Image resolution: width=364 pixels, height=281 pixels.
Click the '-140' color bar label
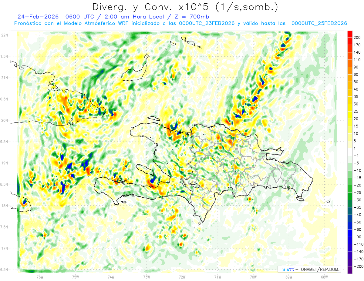click(359, 252)
